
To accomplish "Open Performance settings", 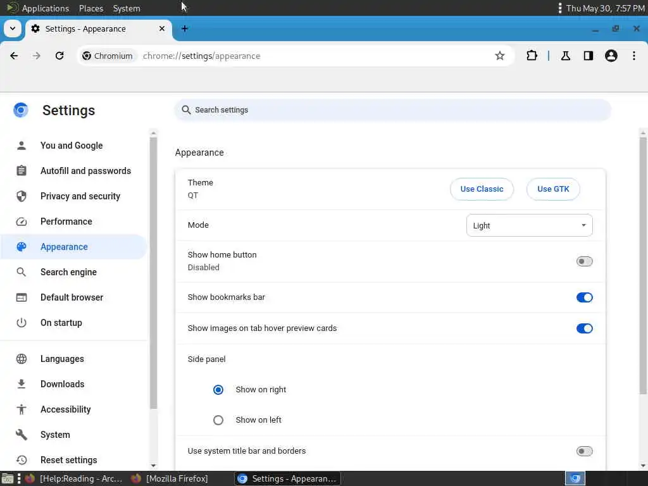I will click(x=66, y=221).
